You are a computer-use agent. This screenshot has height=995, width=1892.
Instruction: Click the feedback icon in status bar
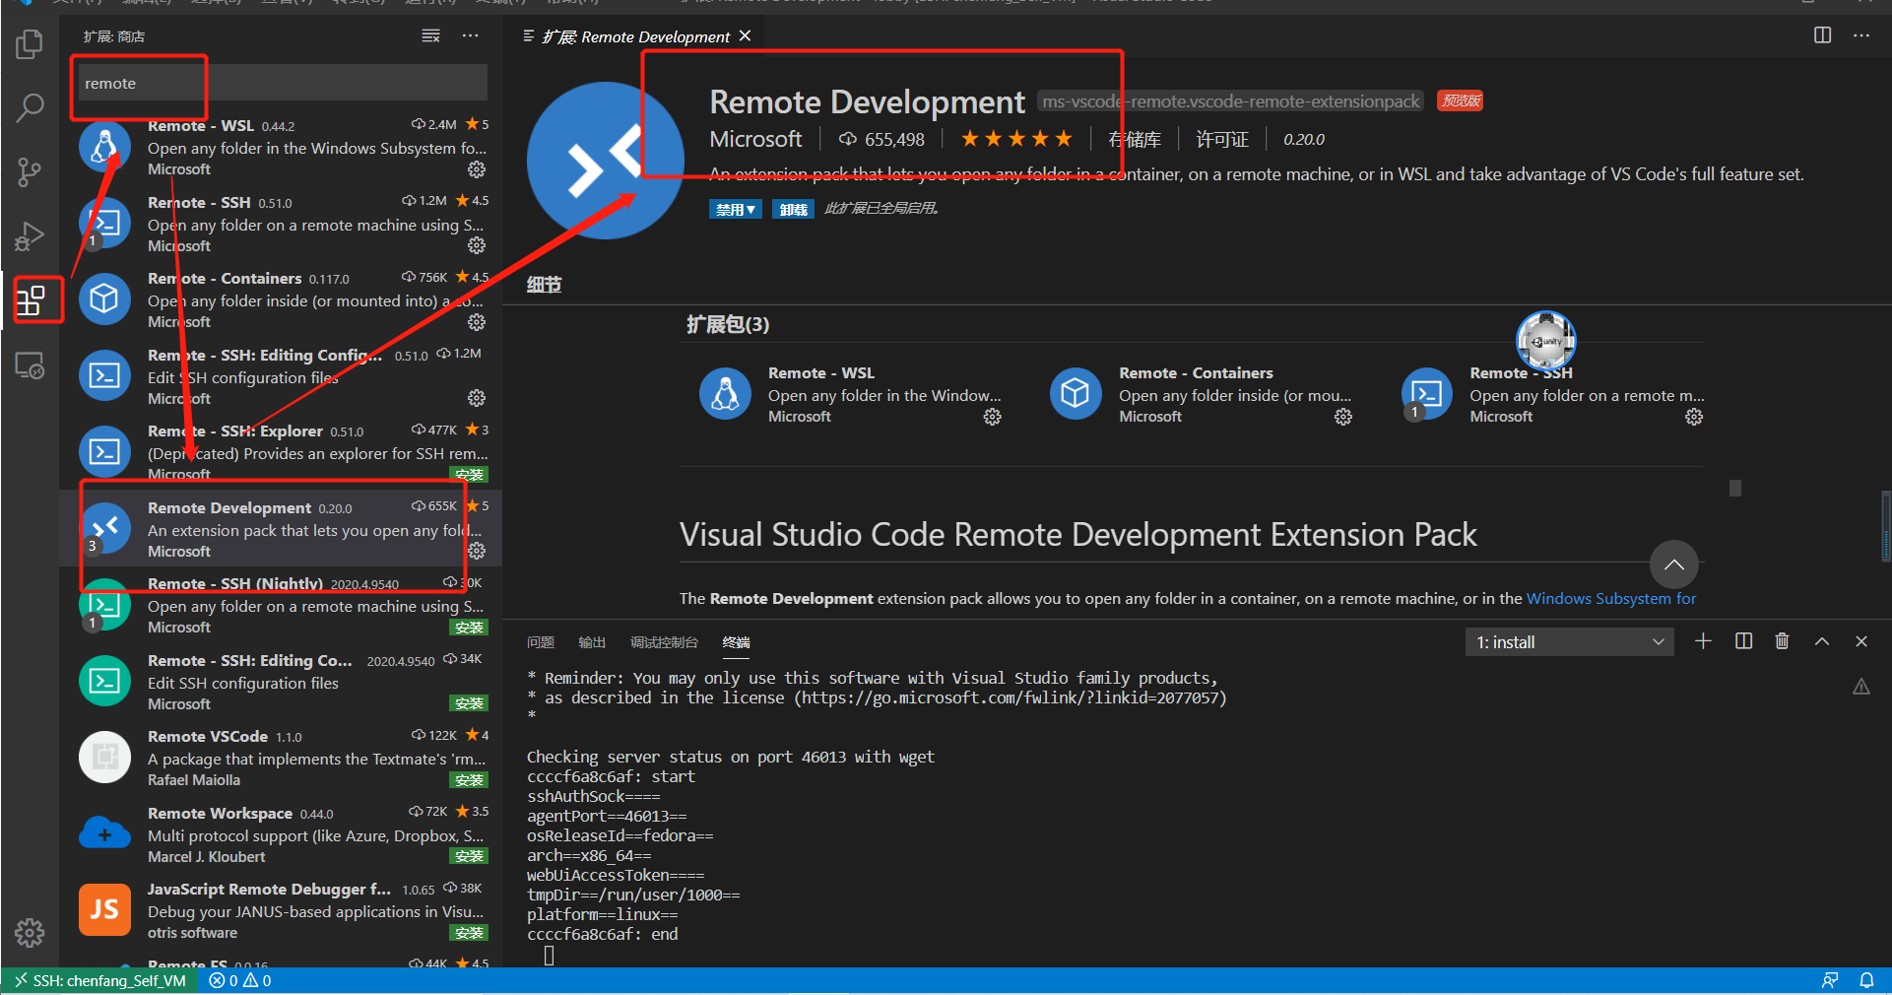[1830, 980]
